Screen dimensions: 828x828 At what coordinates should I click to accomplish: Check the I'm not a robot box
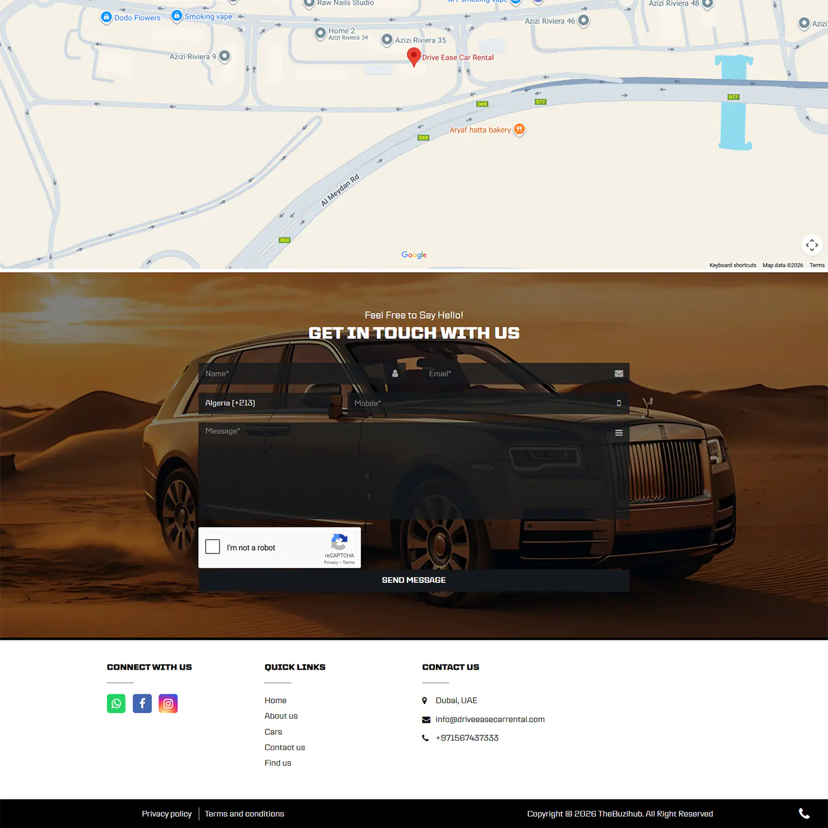[213, 546]
